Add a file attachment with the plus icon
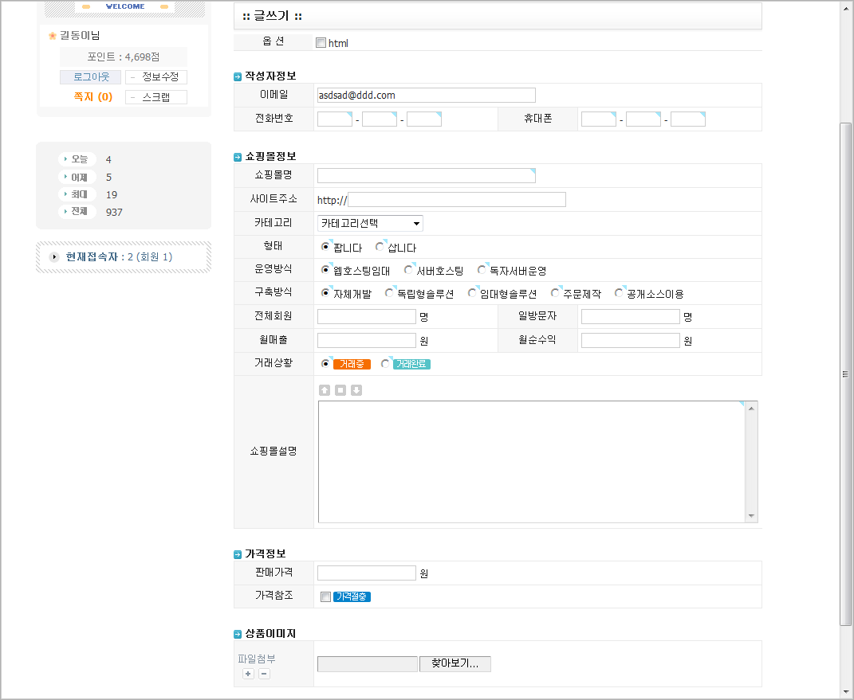Viewport: 854px width, 700px height. (x=248, y=674)
